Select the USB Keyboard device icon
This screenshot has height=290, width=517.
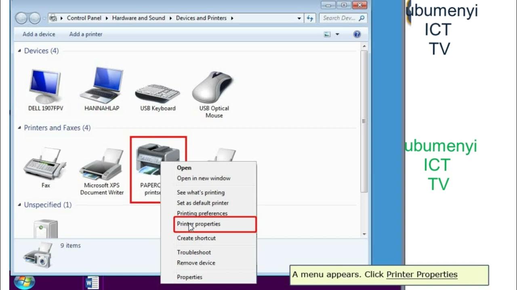click(x=158, y=93)
